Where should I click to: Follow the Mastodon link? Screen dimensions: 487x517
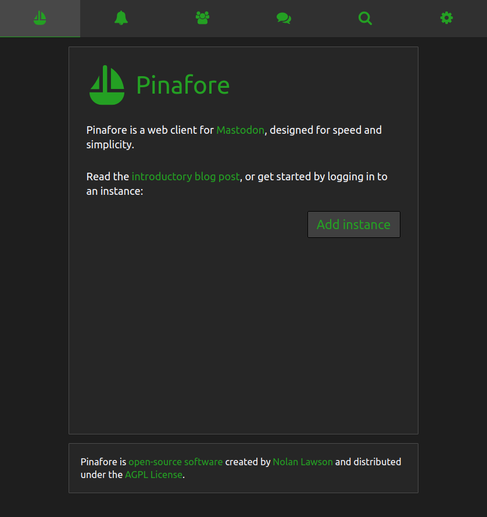click(240, 130)
